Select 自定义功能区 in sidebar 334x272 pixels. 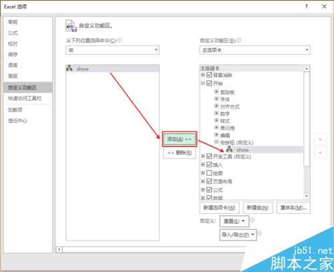click(28, 88)
